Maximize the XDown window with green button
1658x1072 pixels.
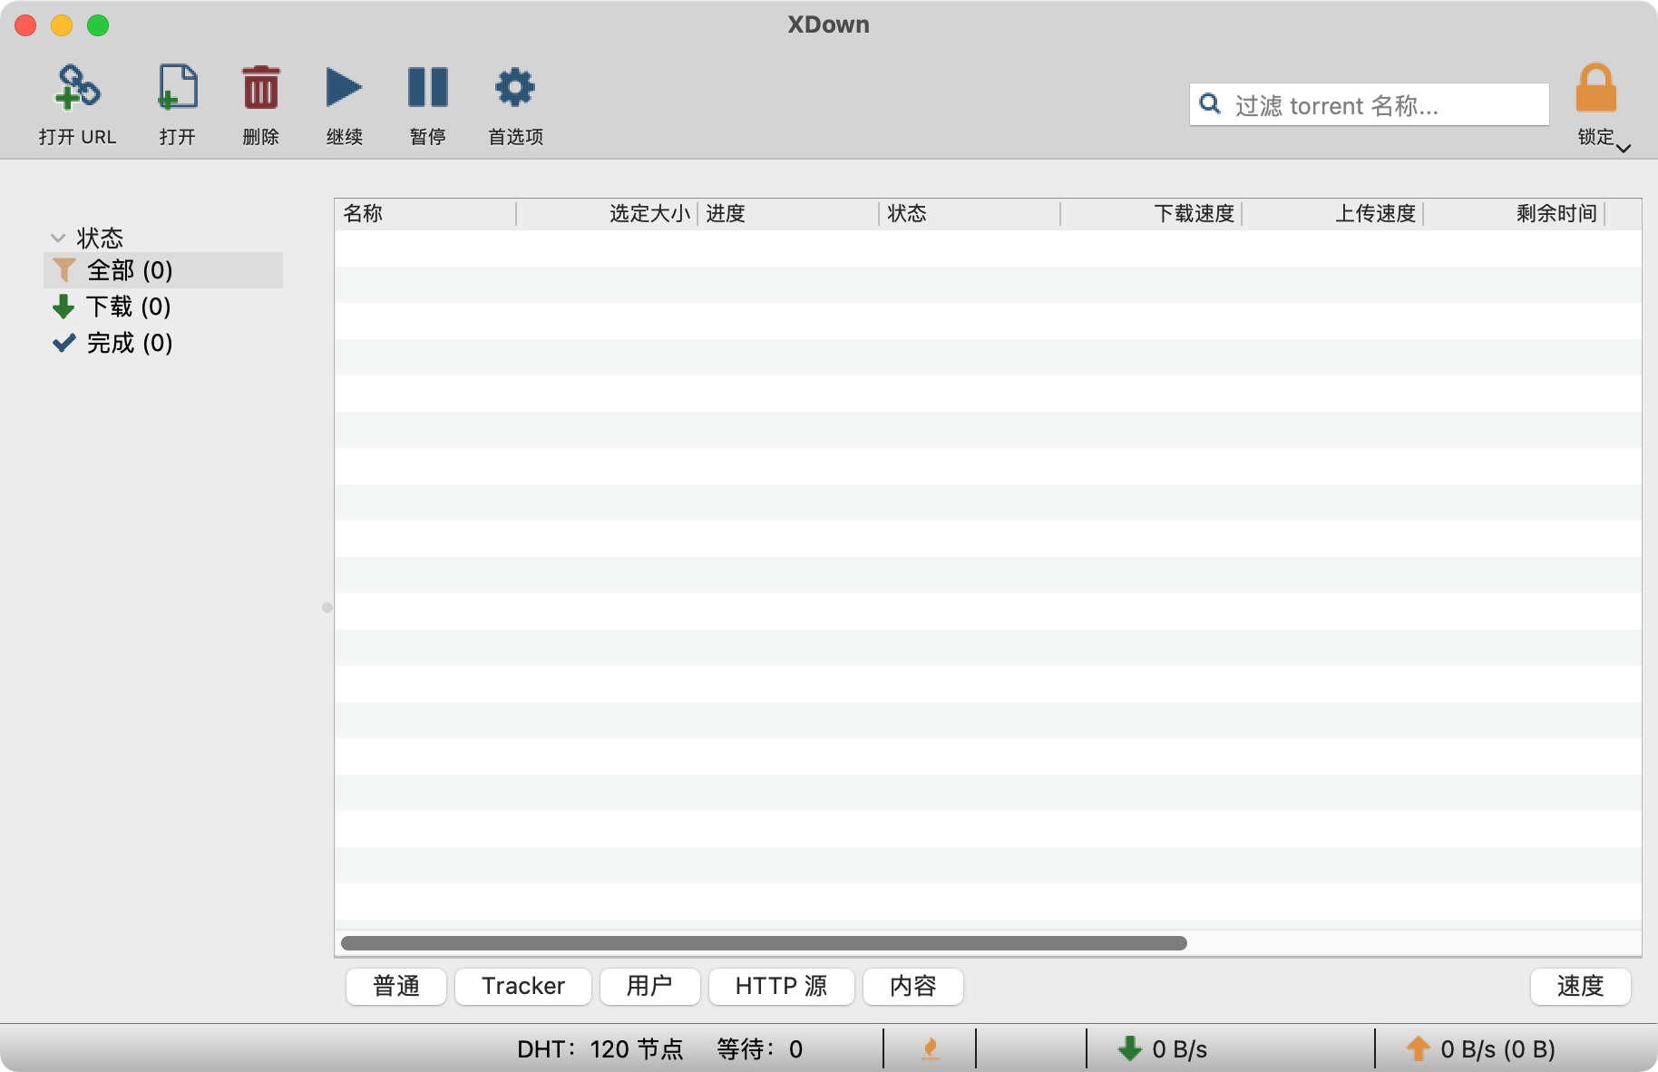[98, 25]
